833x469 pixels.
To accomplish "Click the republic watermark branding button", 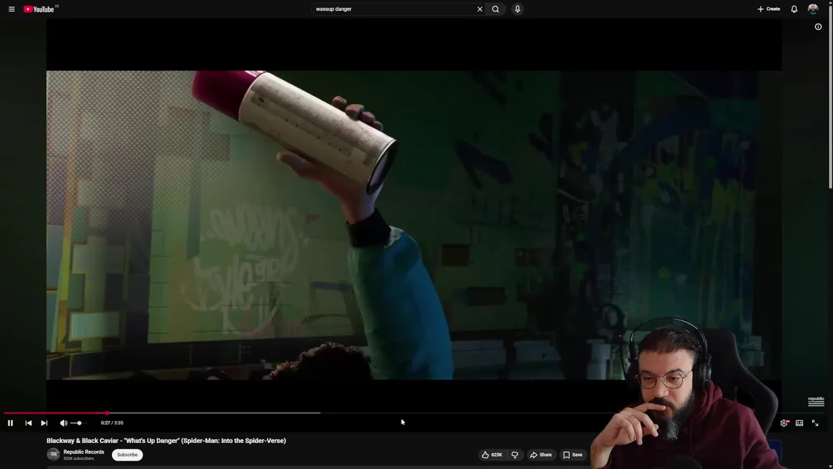I will coord(816,401).
